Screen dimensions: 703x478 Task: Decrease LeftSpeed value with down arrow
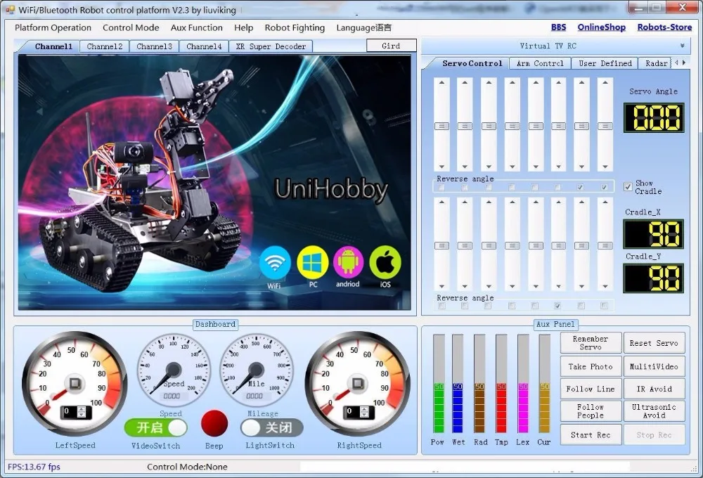point(82,415)
